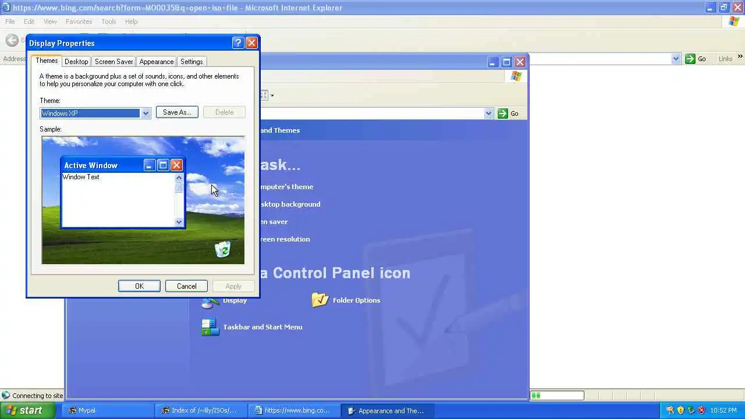Image resolution: width=745 pixels, height=419 pixels.
Task: Select the Themes tab
Action: click(x=47, y=61)
